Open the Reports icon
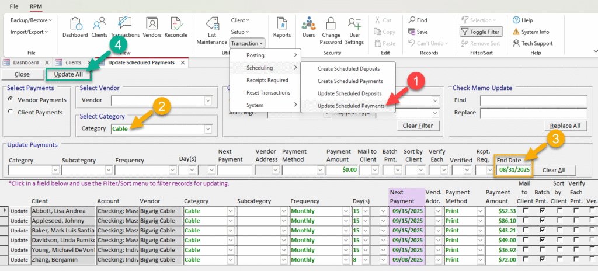598x271 pixels. 282,27
